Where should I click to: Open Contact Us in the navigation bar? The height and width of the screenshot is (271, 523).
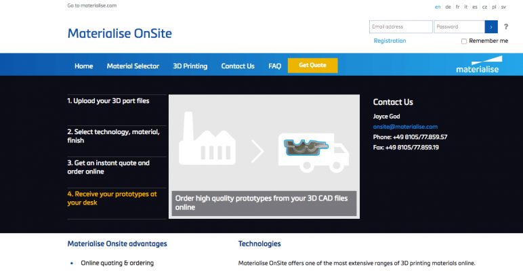(238, 66)
